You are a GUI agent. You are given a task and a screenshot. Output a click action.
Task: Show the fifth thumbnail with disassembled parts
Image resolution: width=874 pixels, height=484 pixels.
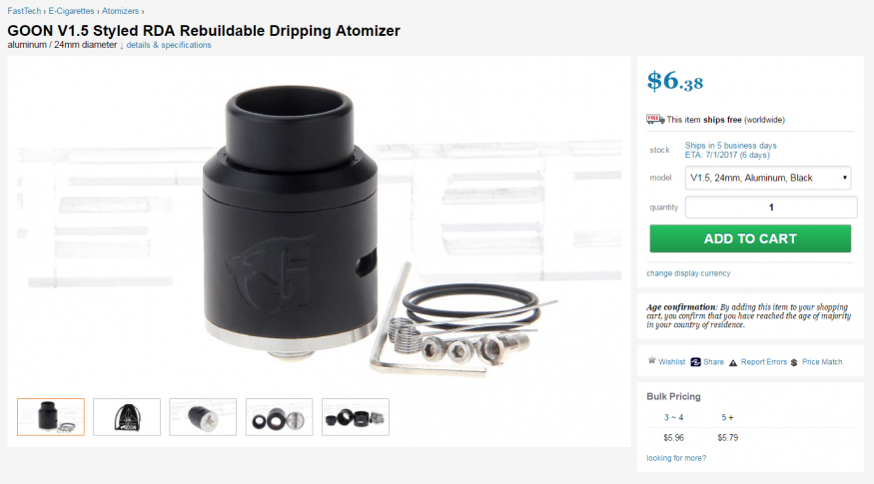[x=356, y=417]
